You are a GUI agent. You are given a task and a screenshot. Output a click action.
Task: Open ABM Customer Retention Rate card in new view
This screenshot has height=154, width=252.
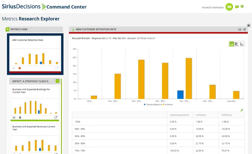point(57,68)
